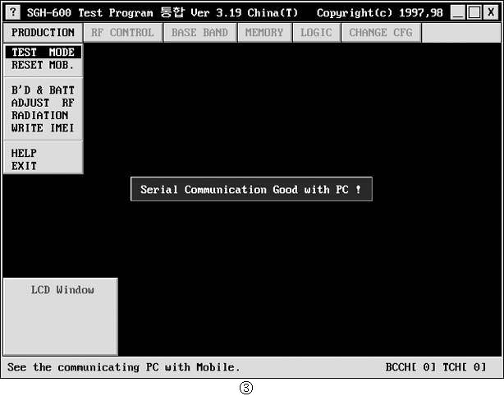The image size is (504, 396).
Task: Maximize the SGH-600 Test Program window
Action: [x=474, y=13]
